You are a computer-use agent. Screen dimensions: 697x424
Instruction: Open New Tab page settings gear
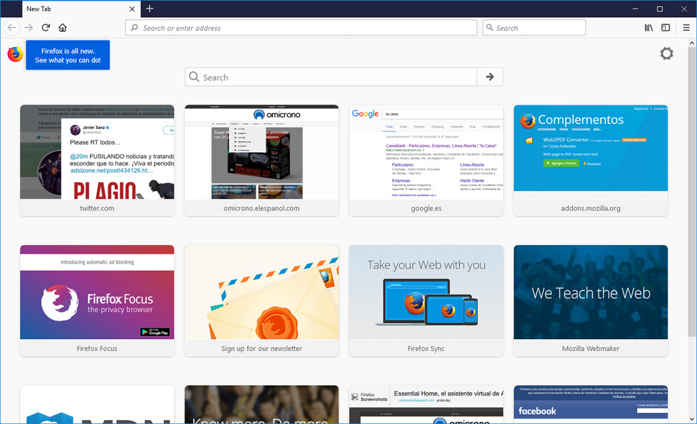click(x=666, y=54)
